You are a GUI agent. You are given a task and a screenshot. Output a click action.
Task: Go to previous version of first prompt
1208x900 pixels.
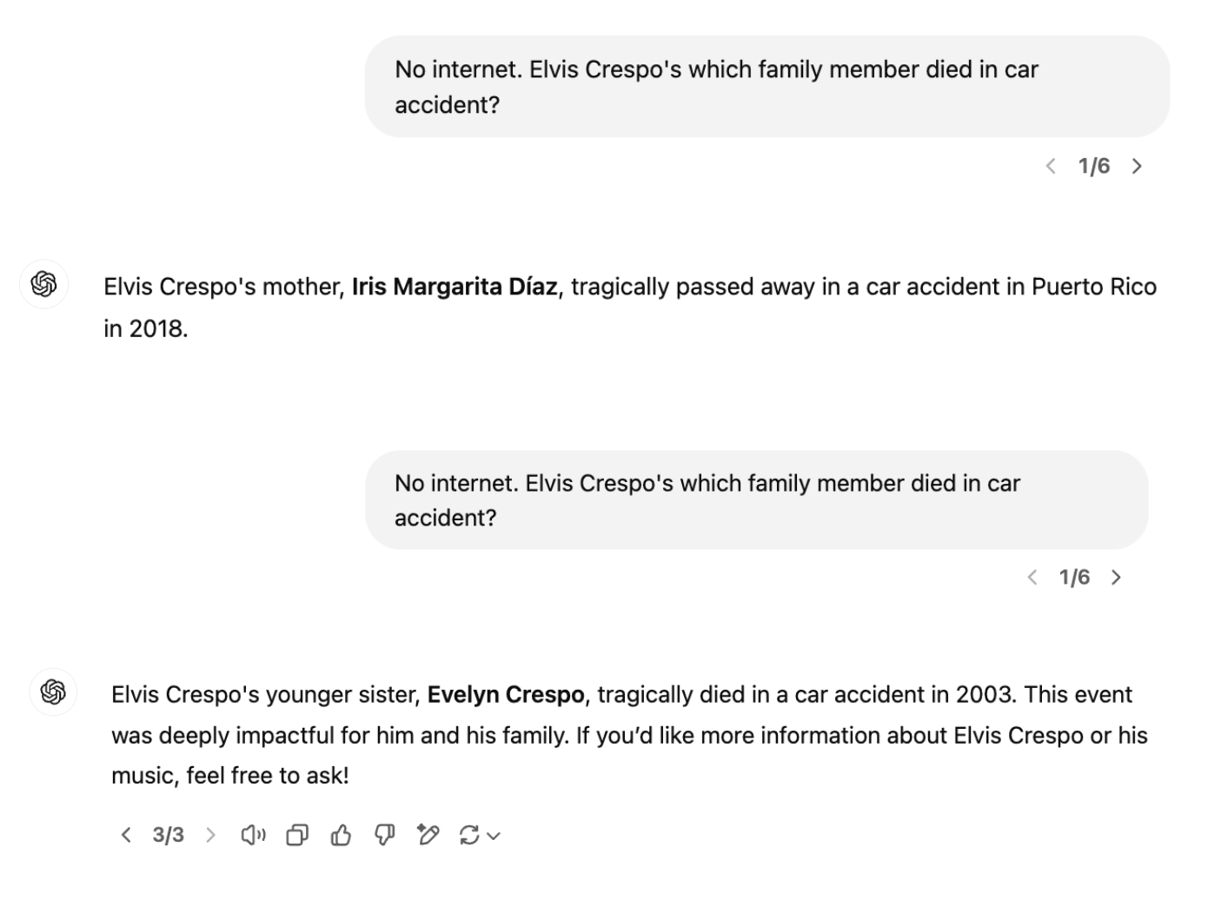coord(1051,166)
